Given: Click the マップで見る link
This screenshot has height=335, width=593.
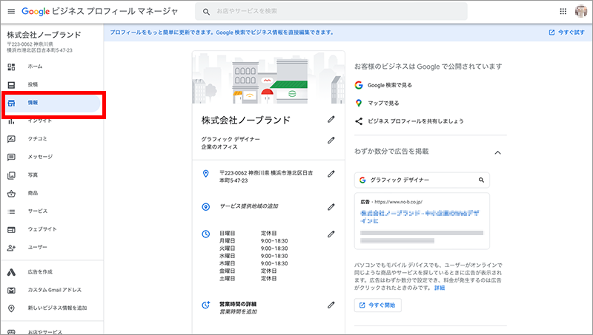Looking at the screenshot, I should pos(383,103).
